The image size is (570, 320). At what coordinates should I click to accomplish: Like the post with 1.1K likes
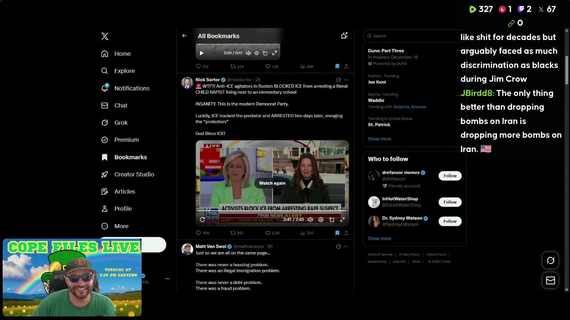click(x=272, y=66)
